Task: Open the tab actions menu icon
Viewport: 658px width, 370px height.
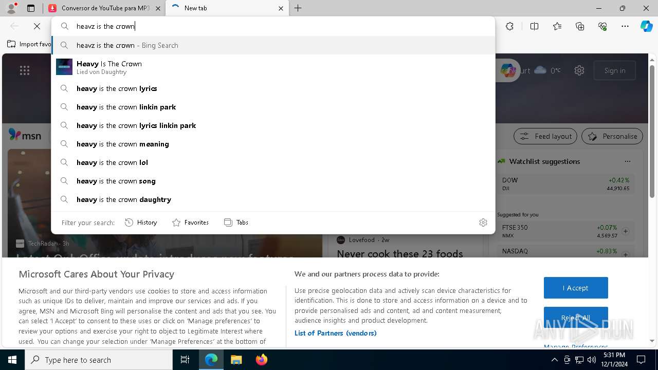Action: tap(31, 8)
